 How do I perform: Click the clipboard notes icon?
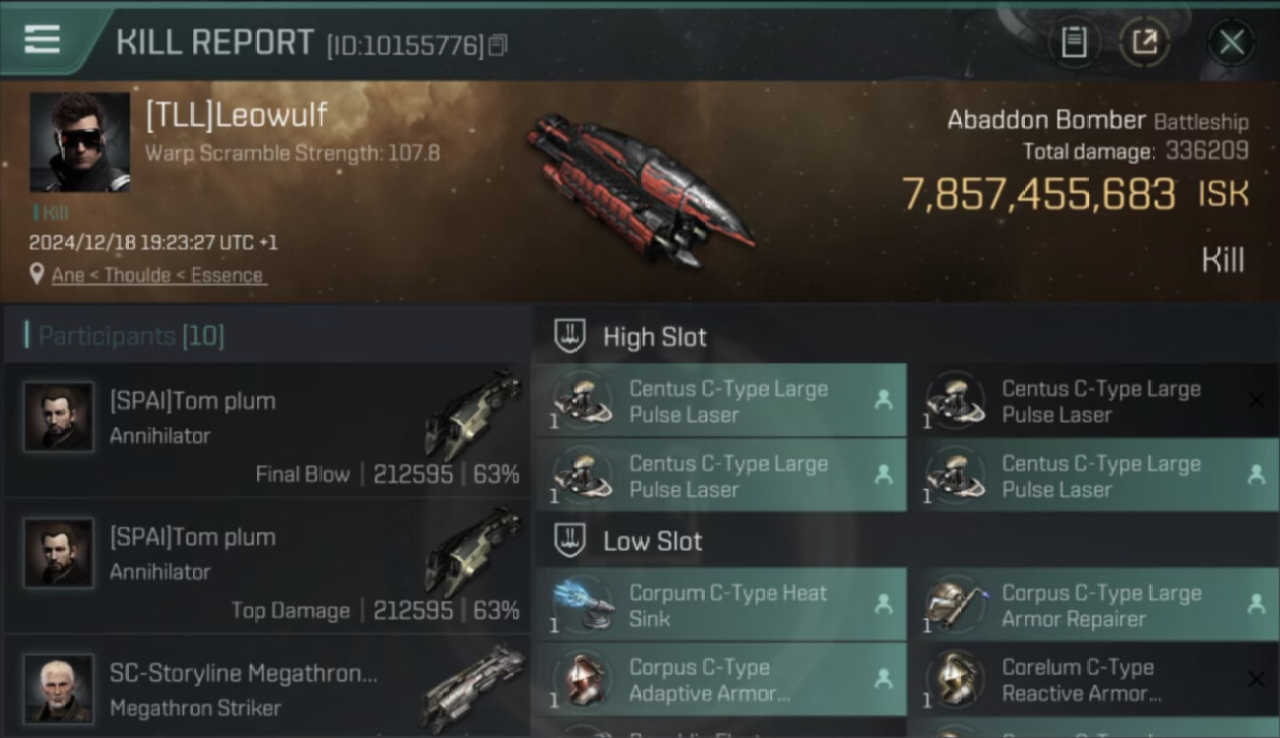click(x=1074, y=42)
